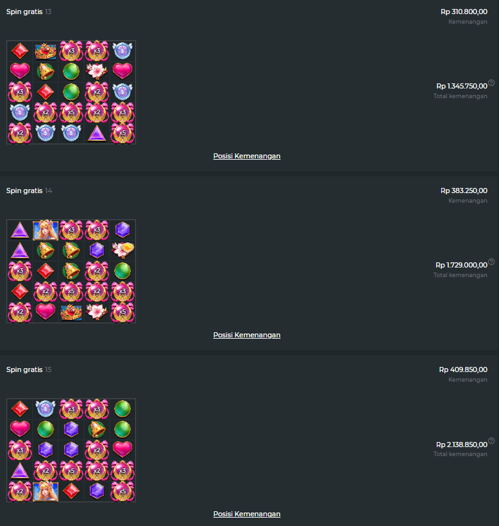Select the golden bell in Spin 13 grid
The height and width of the screenshot is (526, 499).
[x=46, y=71]
